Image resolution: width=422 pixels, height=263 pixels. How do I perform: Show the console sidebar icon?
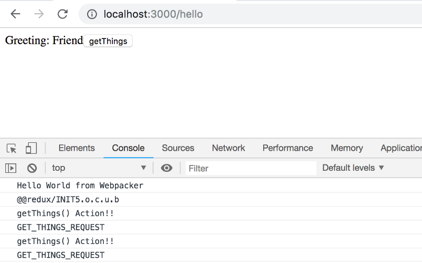pyautogui.click(x=11, y=168)
